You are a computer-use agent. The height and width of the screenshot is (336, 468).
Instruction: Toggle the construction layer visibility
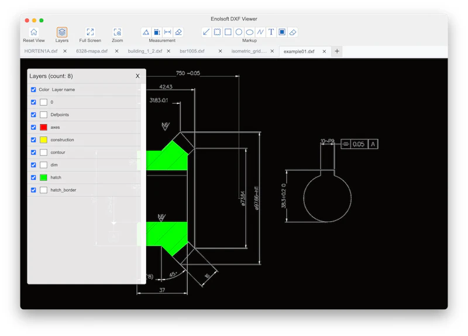click(33, 140)
